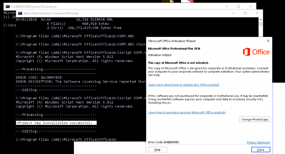Click the Command Prompt vertical scrollbar thumb

point(261,24)
